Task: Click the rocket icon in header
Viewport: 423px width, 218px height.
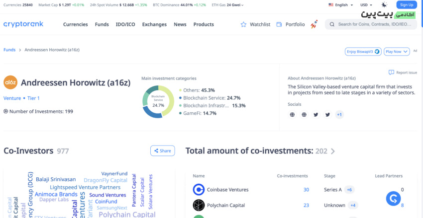Action: tap(314, 24)
